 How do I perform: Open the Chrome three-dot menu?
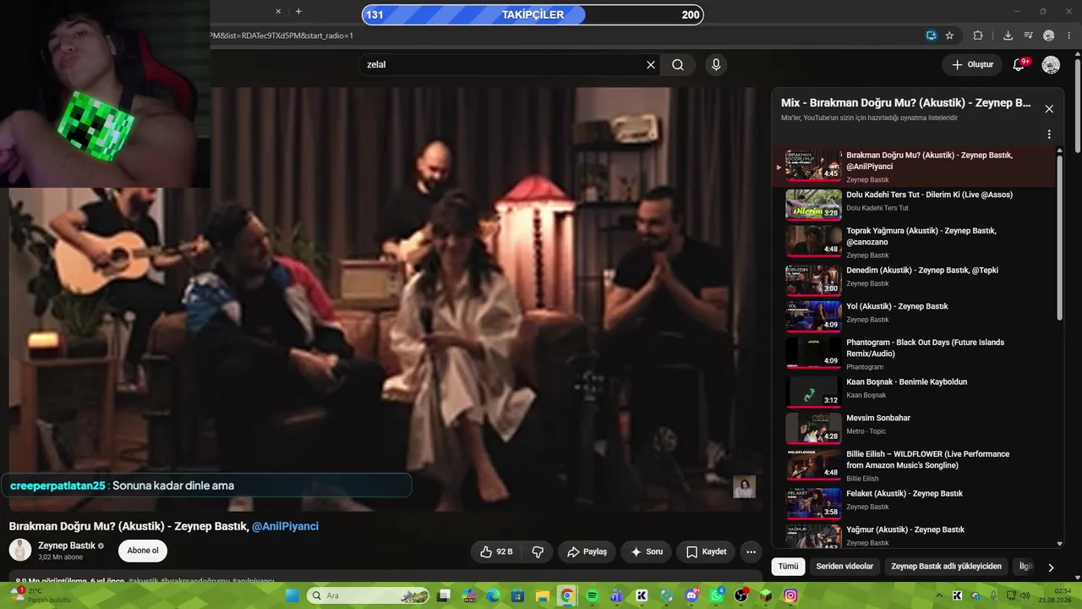coord(1069,36)
